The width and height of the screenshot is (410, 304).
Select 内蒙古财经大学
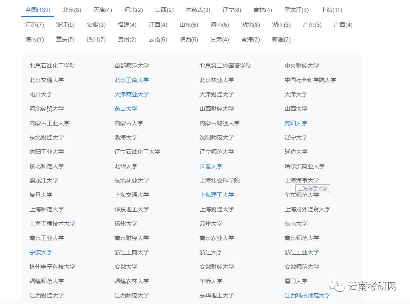tap(220, 123)
